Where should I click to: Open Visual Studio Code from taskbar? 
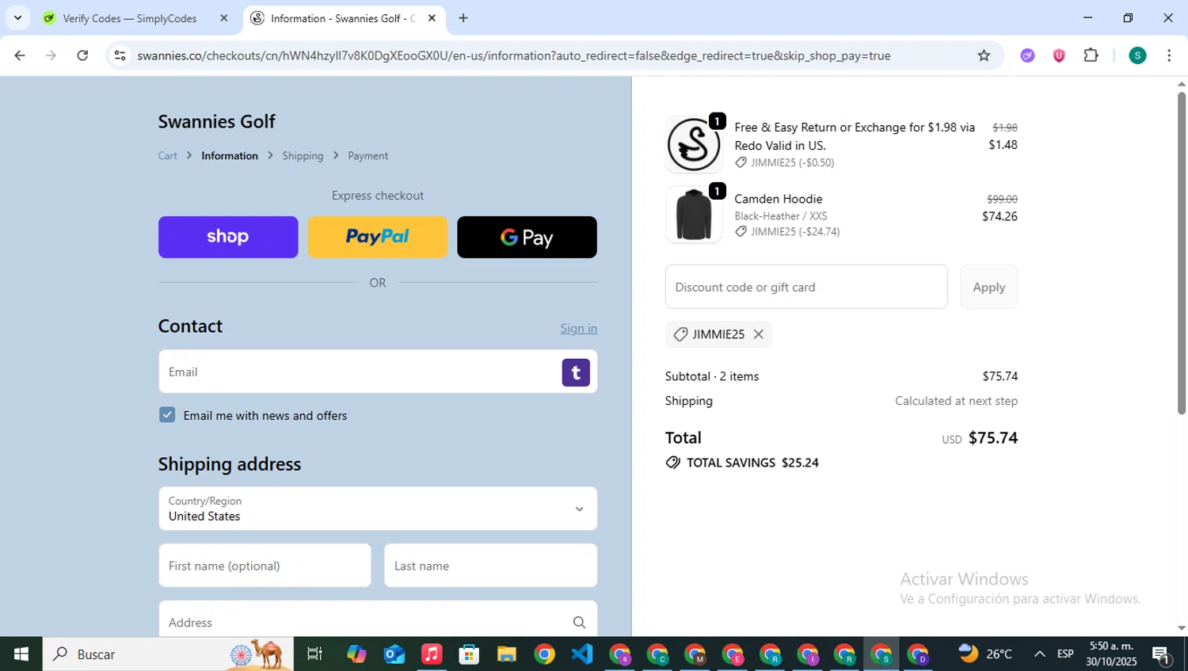point(582,654)
